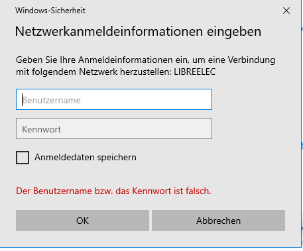Click the instruction text starting with Geben Sie
The width and height of the screenshot is (303, 251).
click(145, 66)
